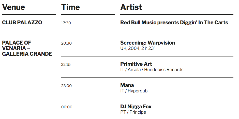This screenshot has width=239, height=119.
Task: Open the Primitive Art artist entry
Action: click(x=136, y=64)
